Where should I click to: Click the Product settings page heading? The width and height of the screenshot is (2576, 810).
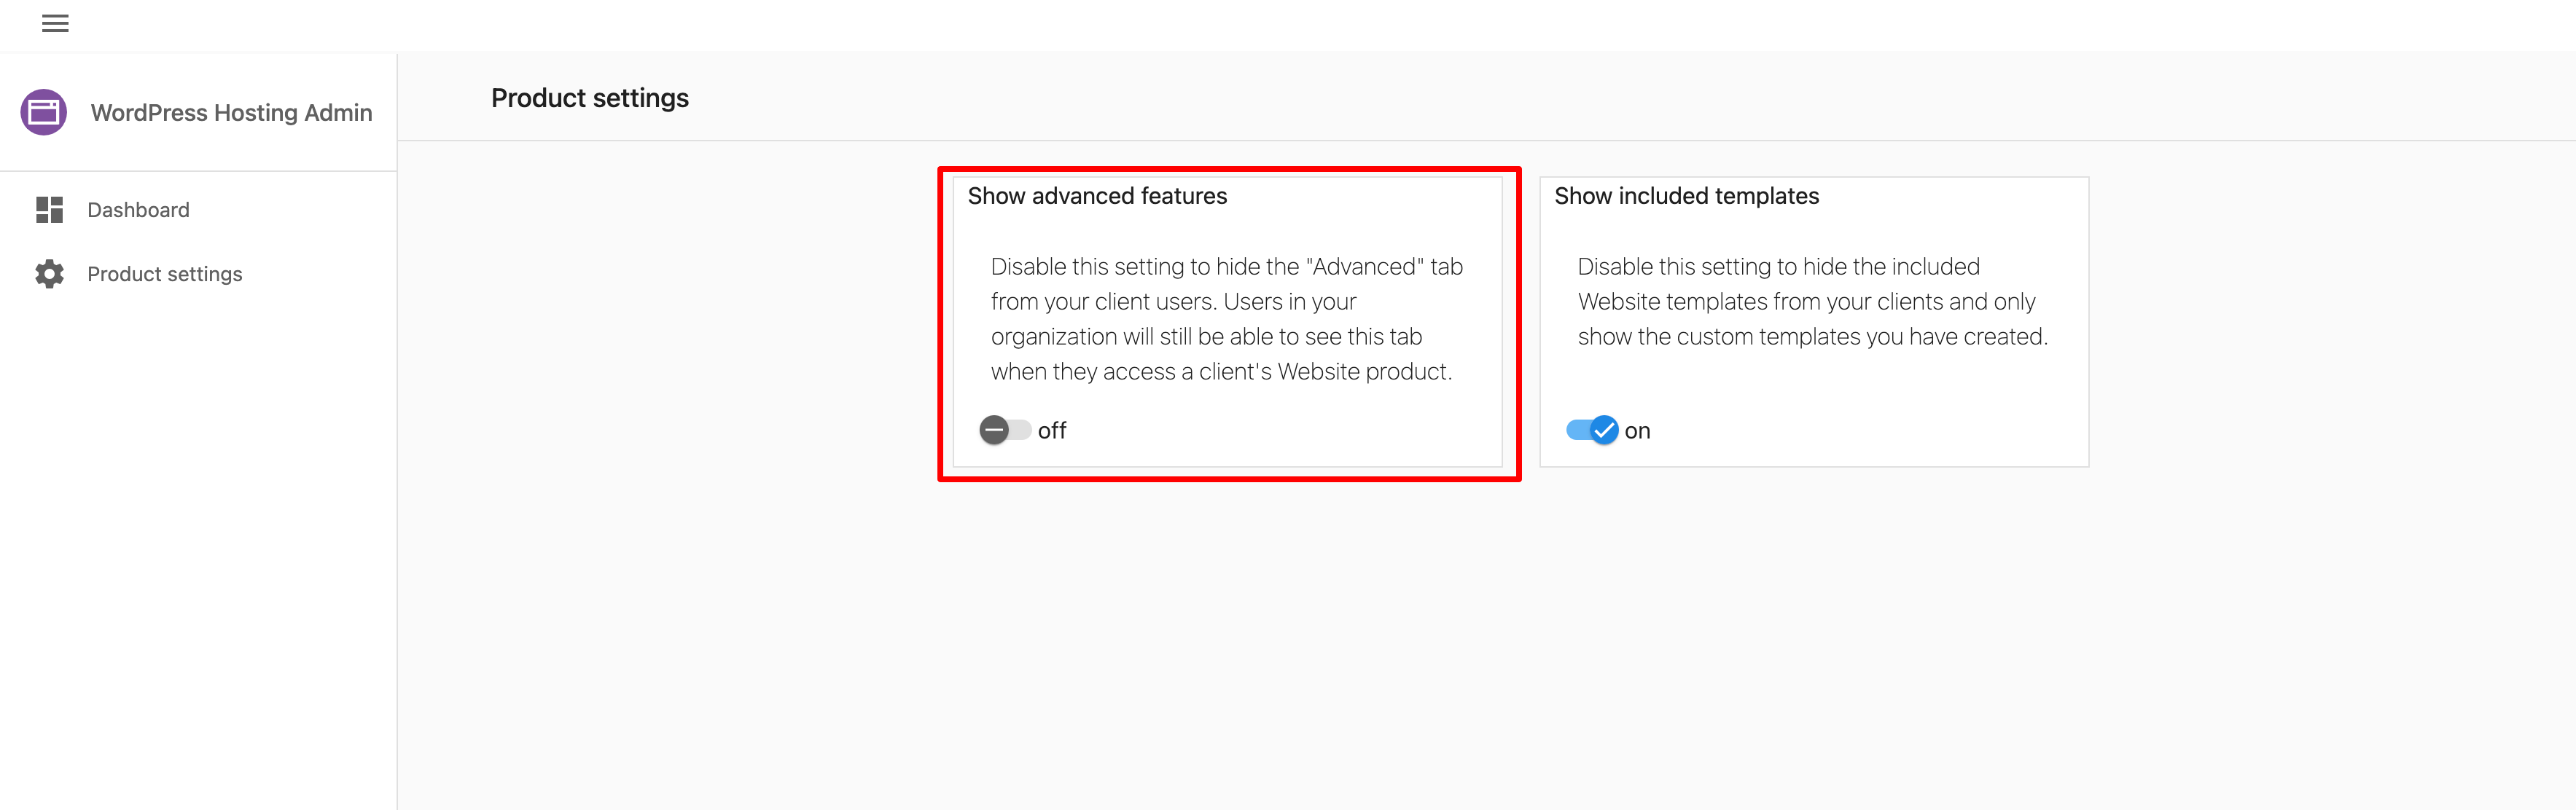click(589, 98)
